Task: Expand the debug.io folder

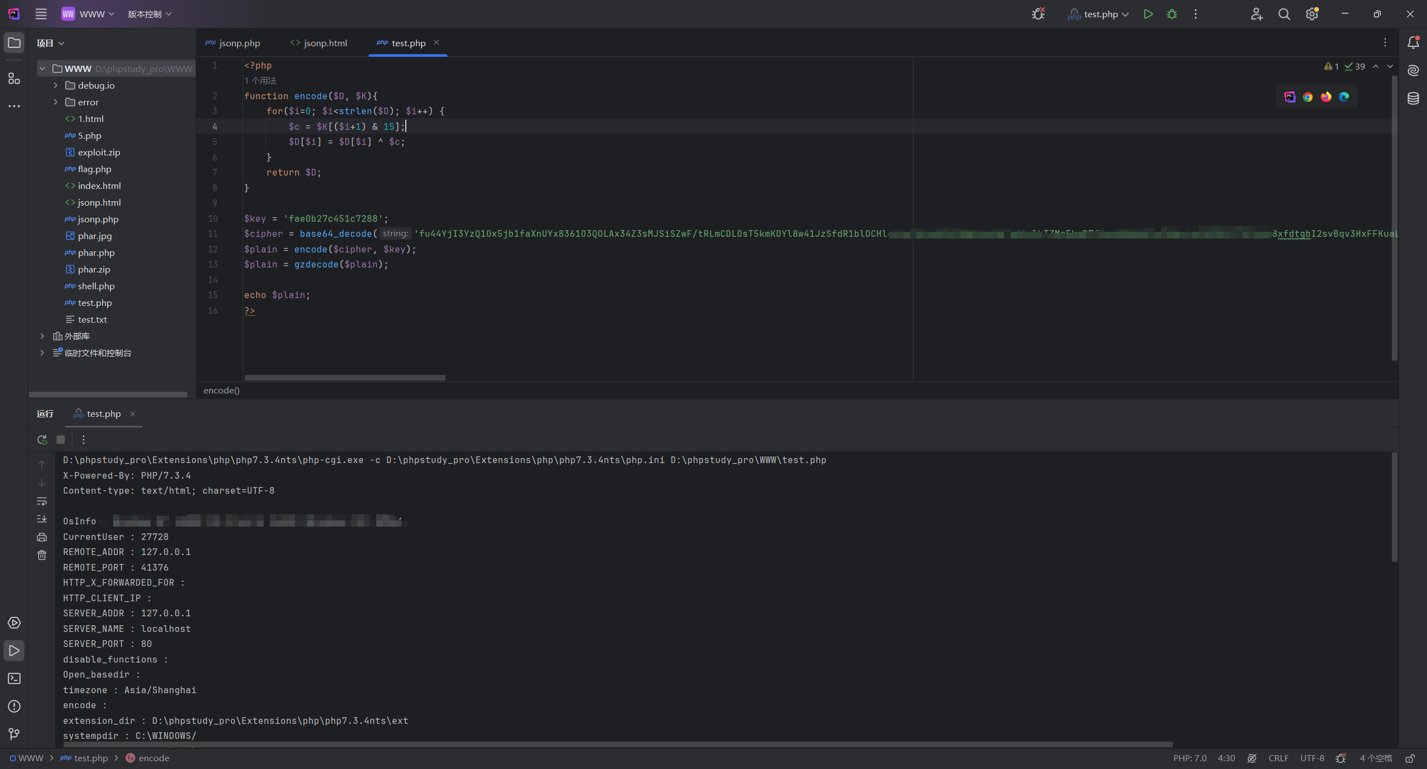Action: 55,85
